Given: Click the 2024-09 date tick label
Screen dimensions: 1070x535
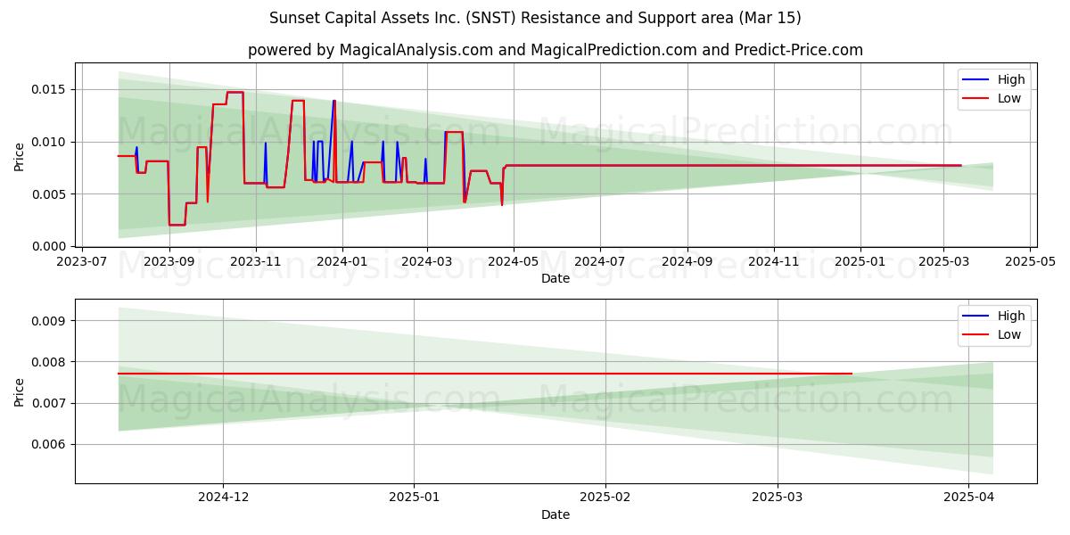Looking at the screenshot, I should click(x=687, y=263).
